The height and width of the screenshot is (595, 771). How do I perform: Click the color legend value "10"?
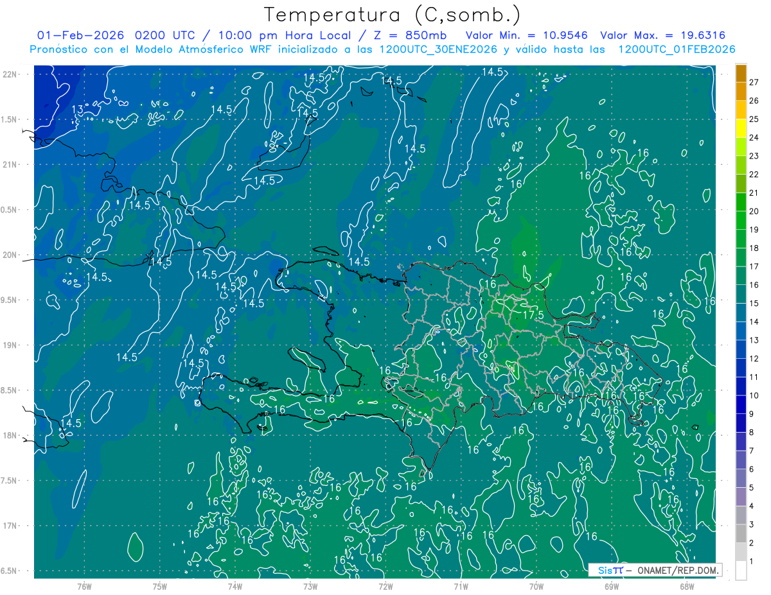click(754, 395)
